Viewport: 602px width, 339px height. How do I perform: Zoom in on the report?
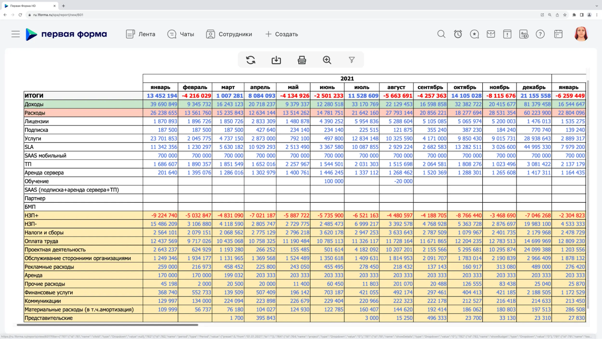pyautogui.click(x=327, y=60)
